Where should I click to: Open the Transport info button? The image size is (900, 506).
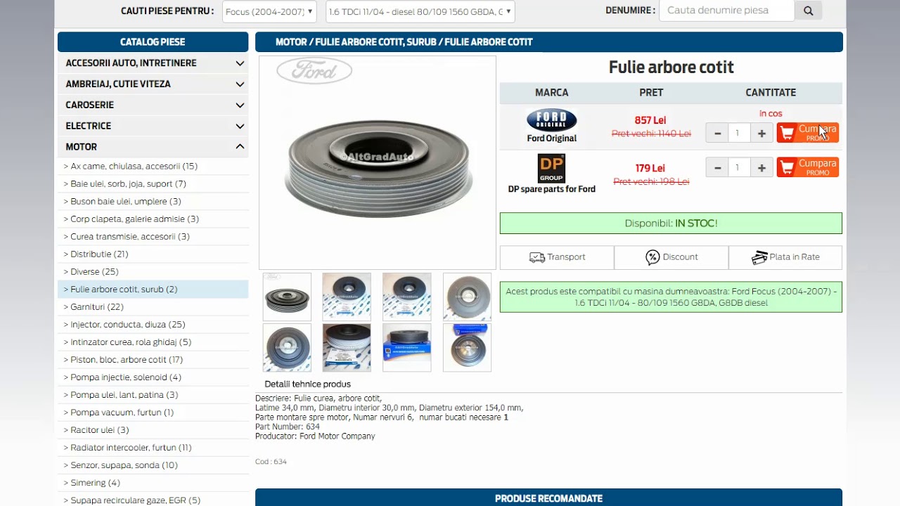[x=557, y=257]
